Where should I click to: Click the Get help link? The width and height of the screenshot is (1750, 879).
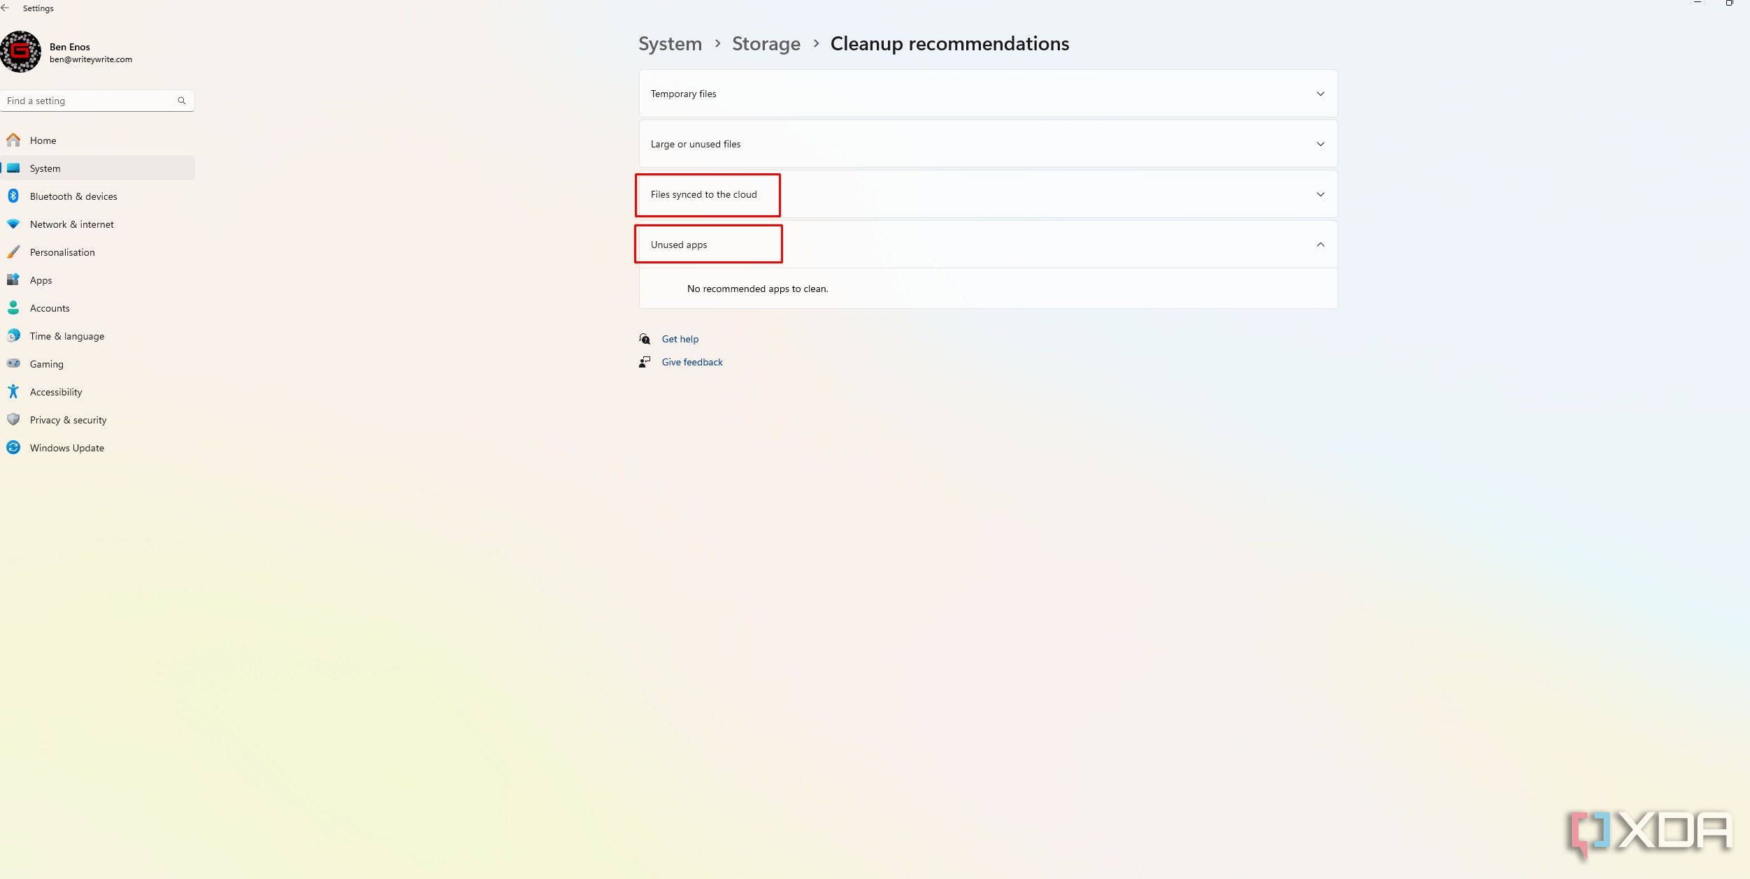[680, 339]
